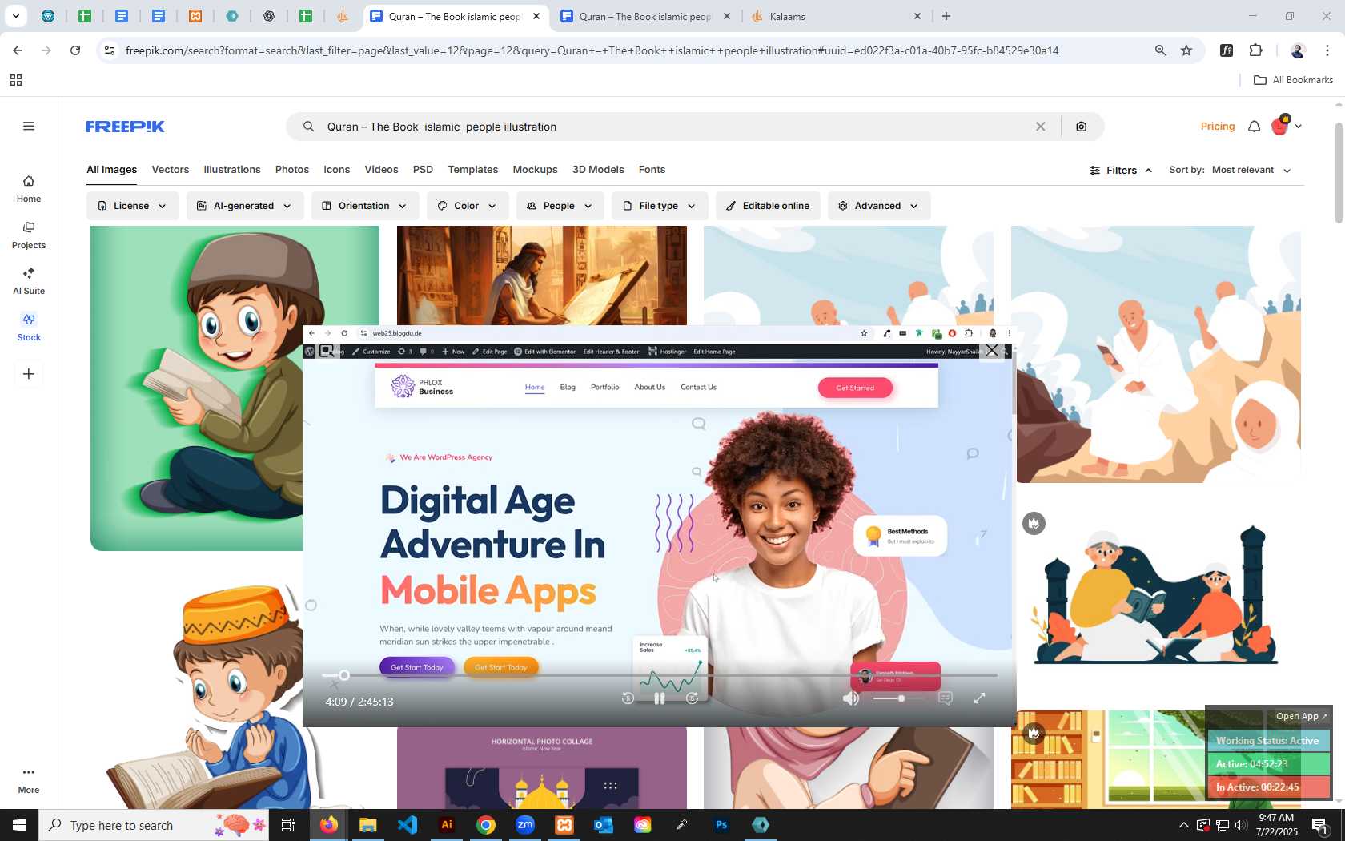Reload the current page

(x=75, y=50)
